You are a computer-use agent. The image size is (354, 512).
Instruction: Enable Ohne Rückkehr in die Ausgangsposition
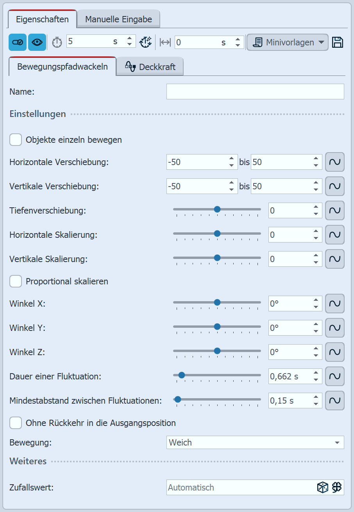(x=16, y=423)
